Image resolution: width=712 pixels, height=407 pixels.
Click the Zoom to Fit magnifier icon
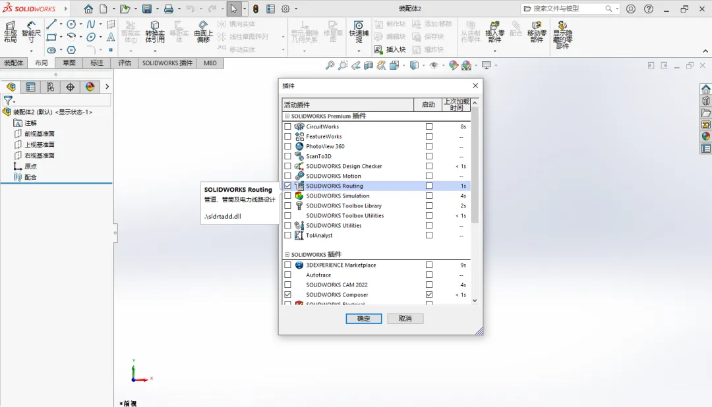tap(330, 65)
